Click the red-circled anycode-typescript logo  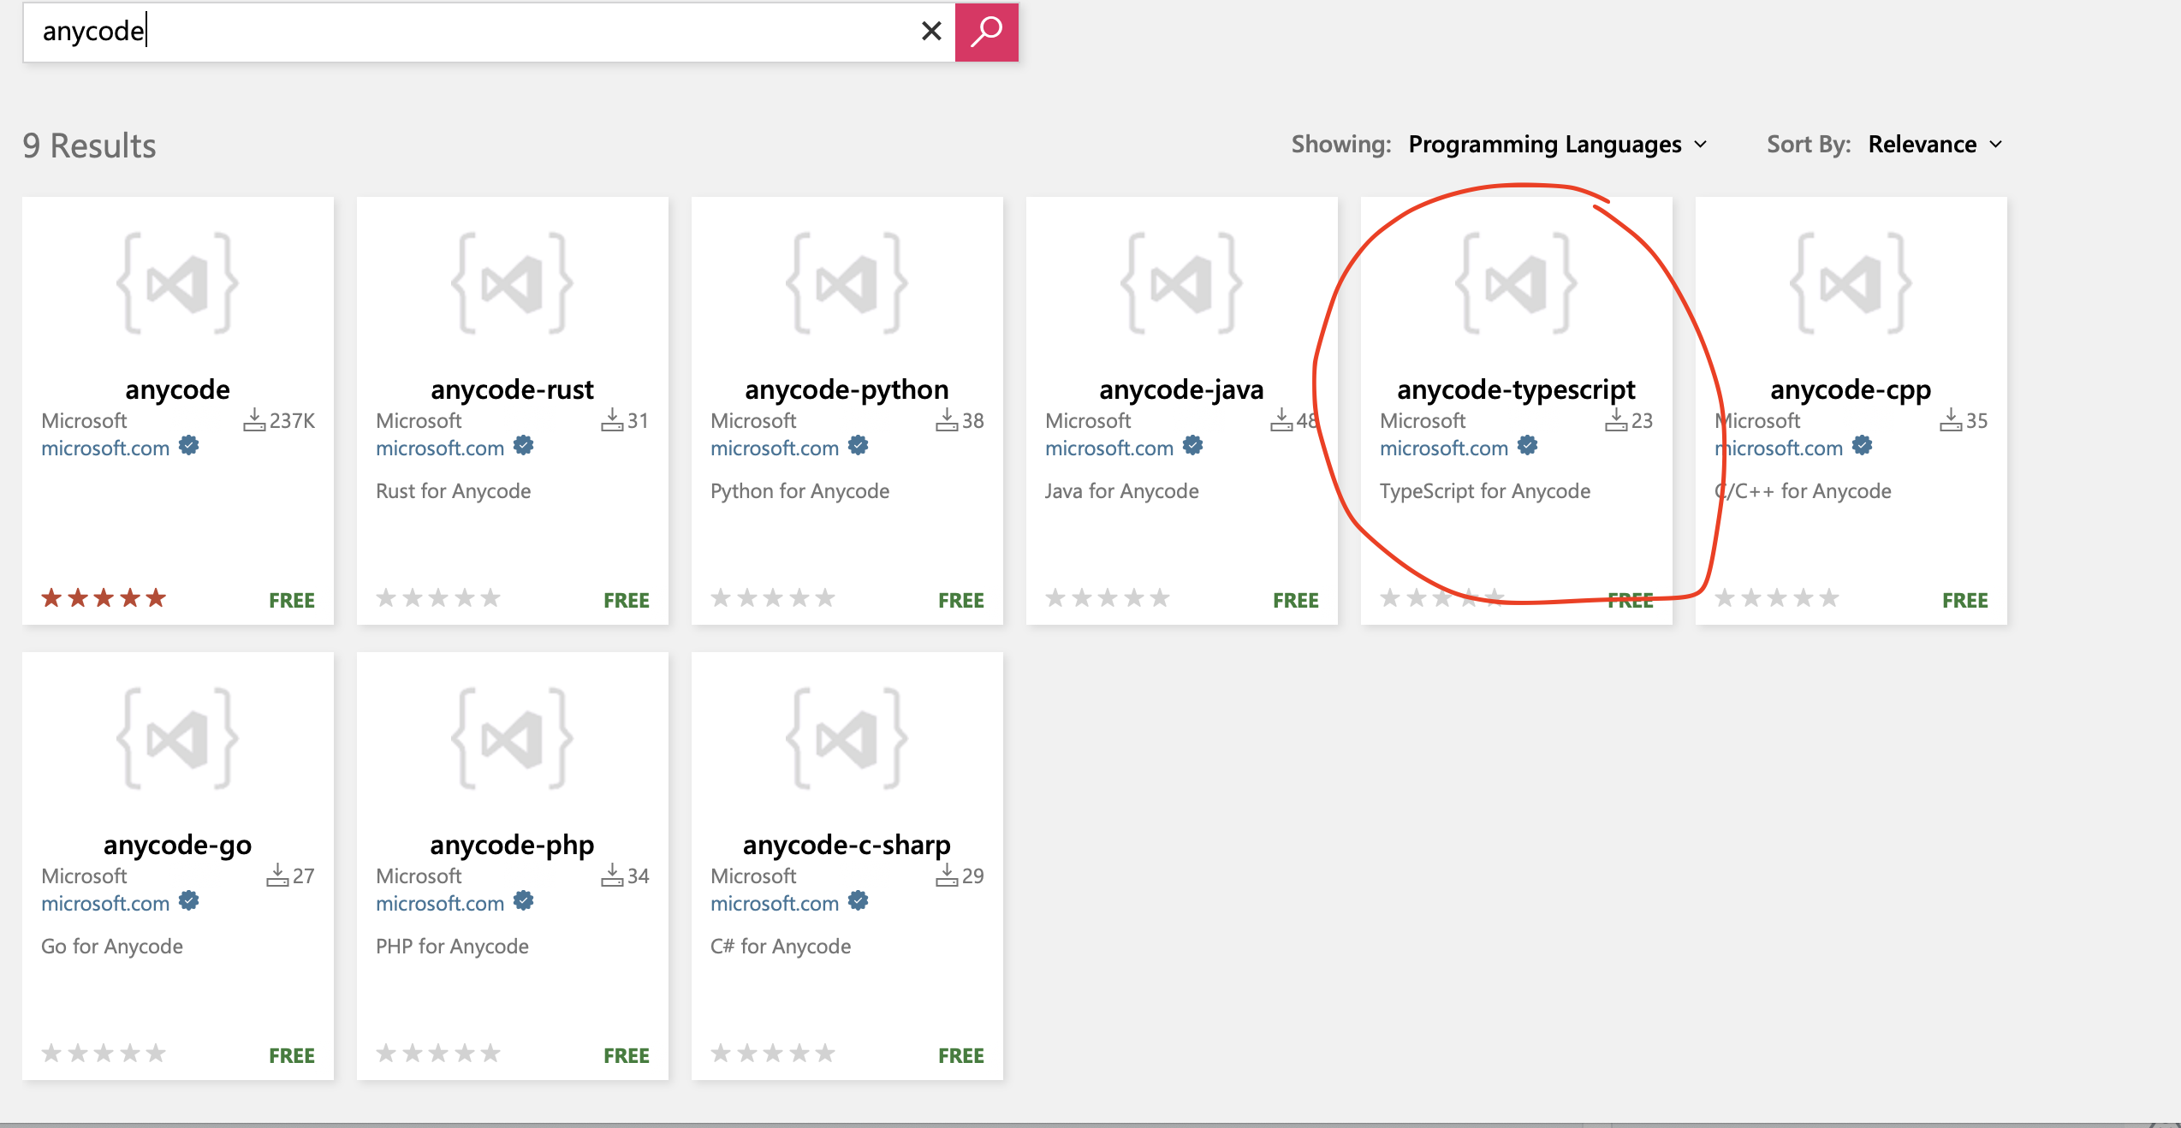(1515, 282)
